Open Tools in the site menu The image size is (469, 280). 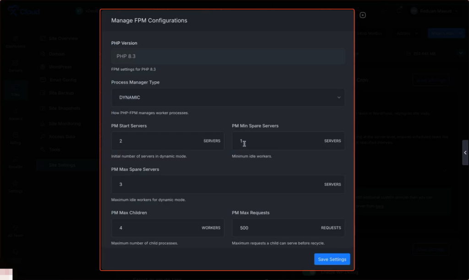click(x=55, y=150)
